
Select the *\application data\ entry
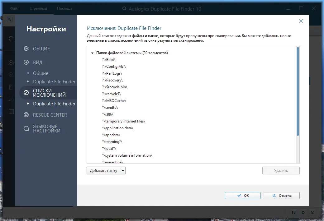point(117,128)
